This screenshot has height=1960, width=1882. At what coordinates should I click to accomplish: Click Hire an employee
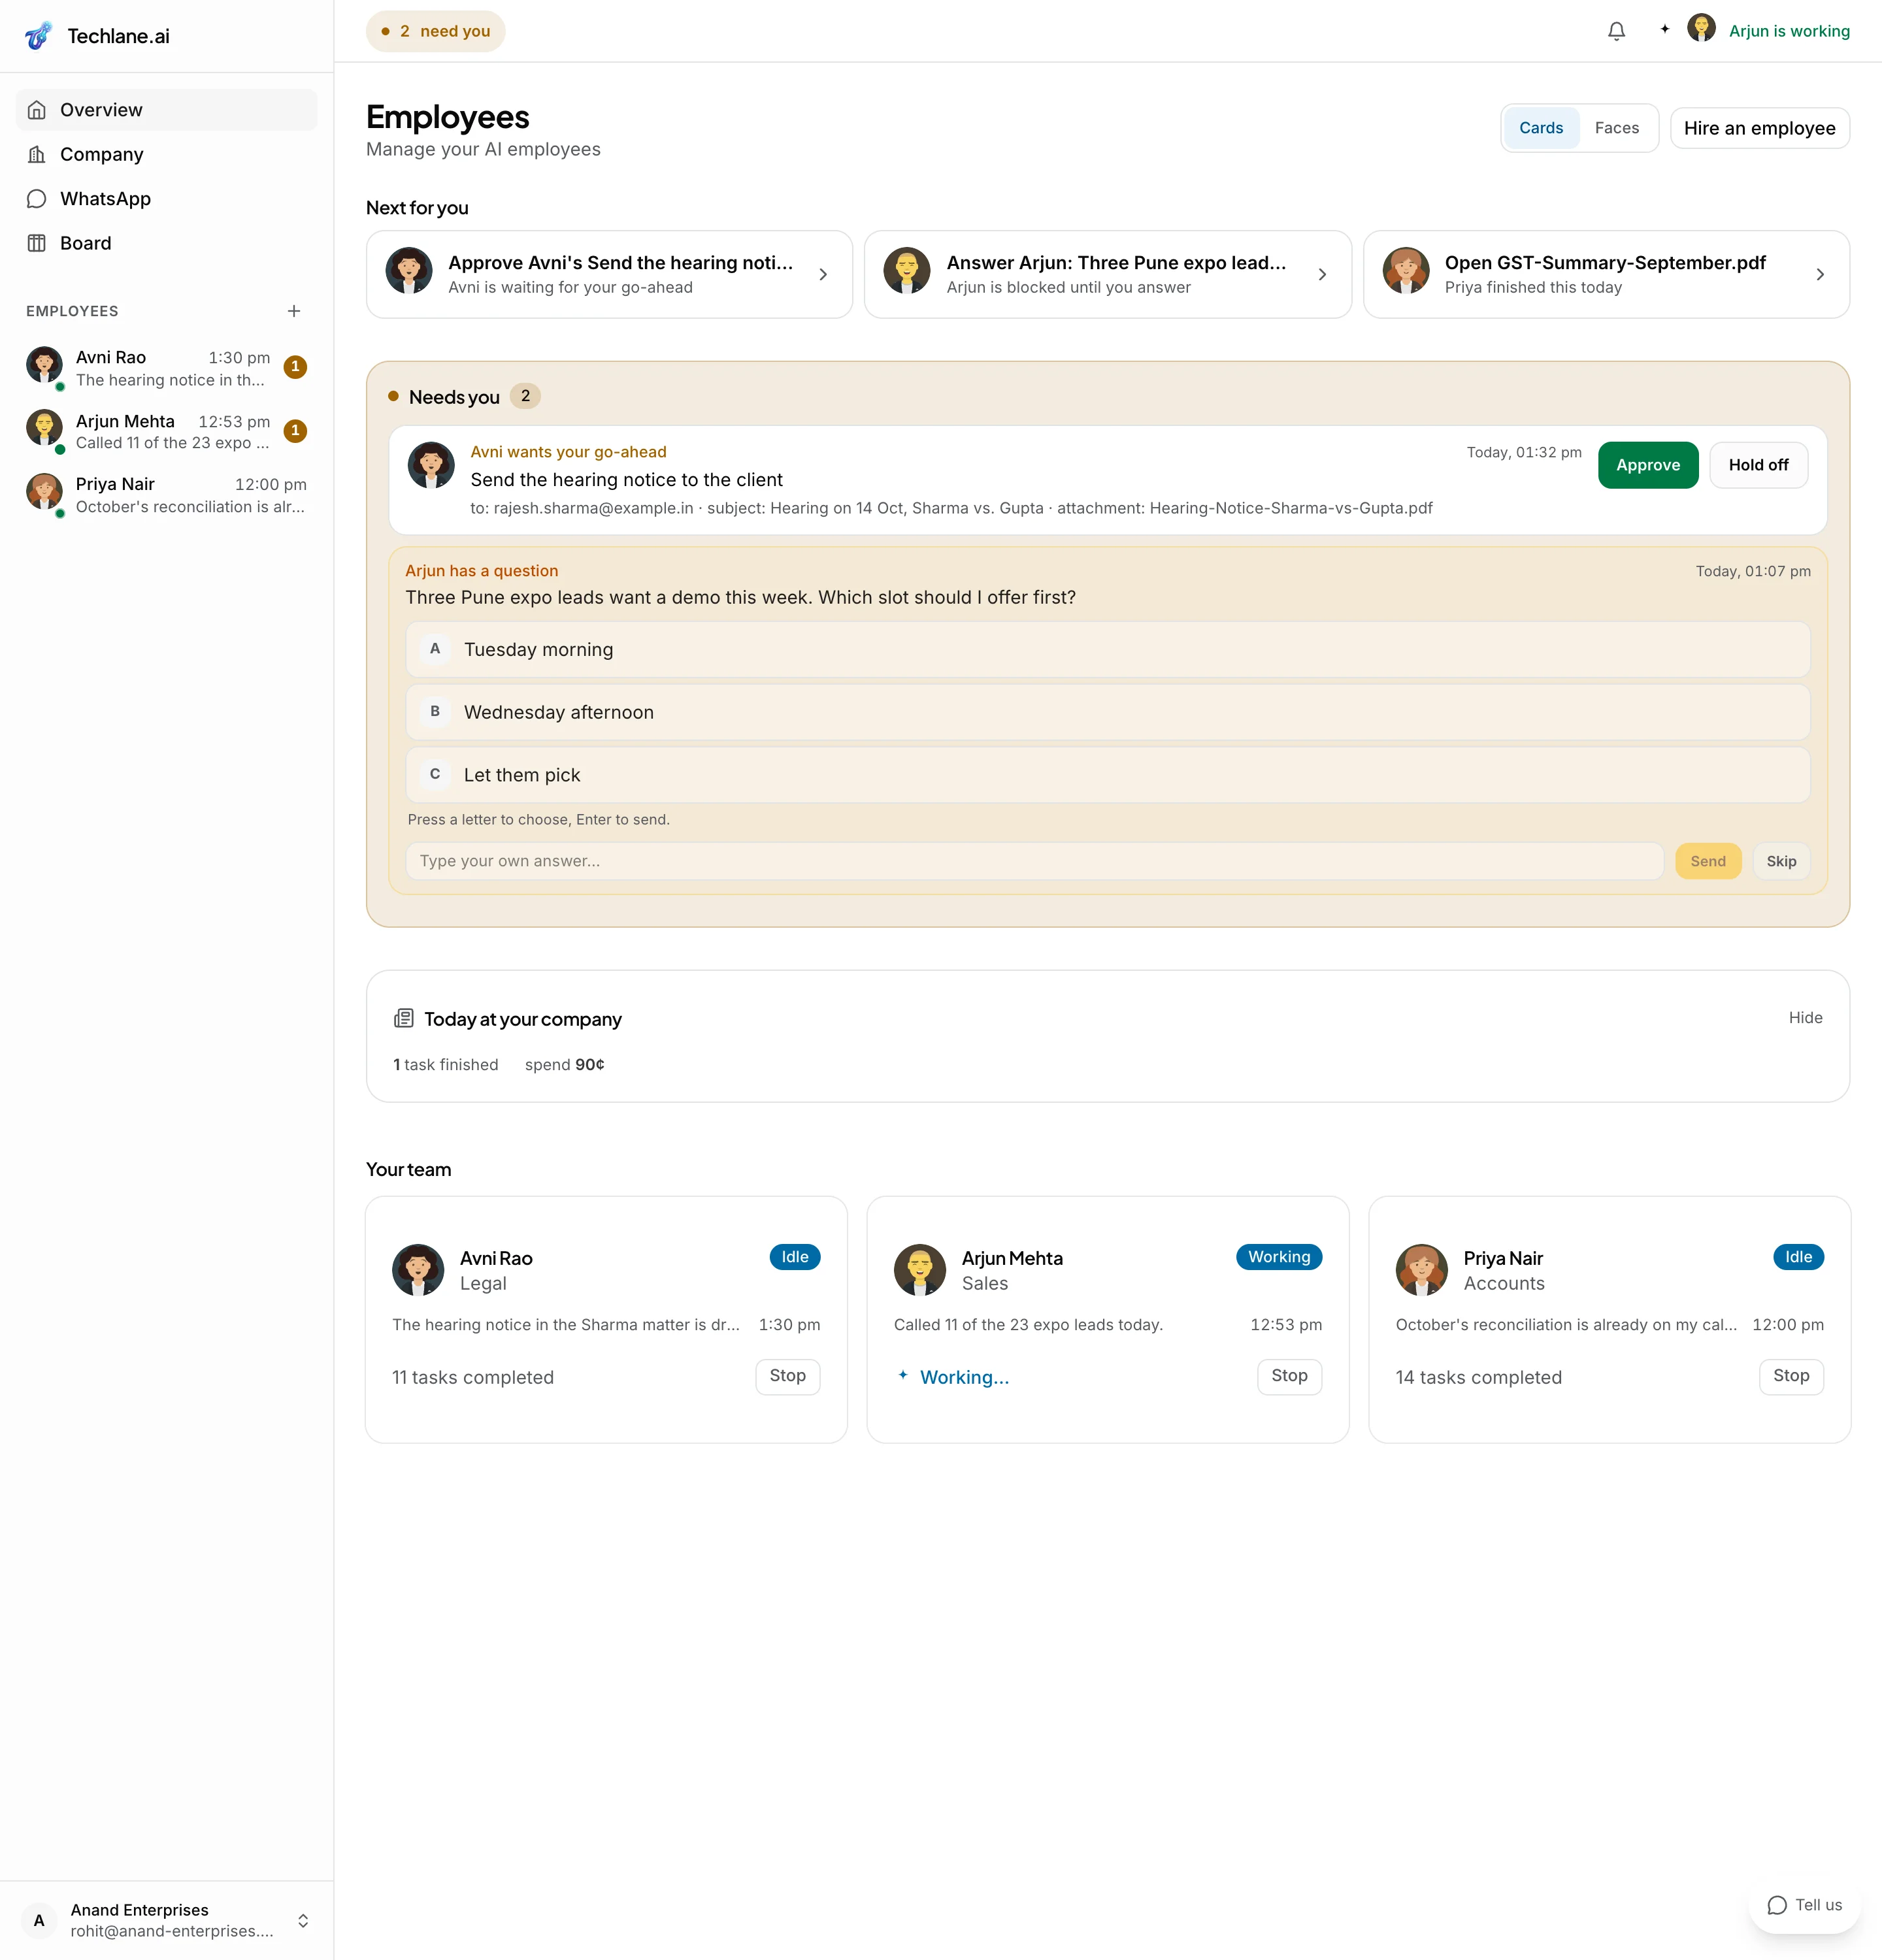pos(1760,128)
